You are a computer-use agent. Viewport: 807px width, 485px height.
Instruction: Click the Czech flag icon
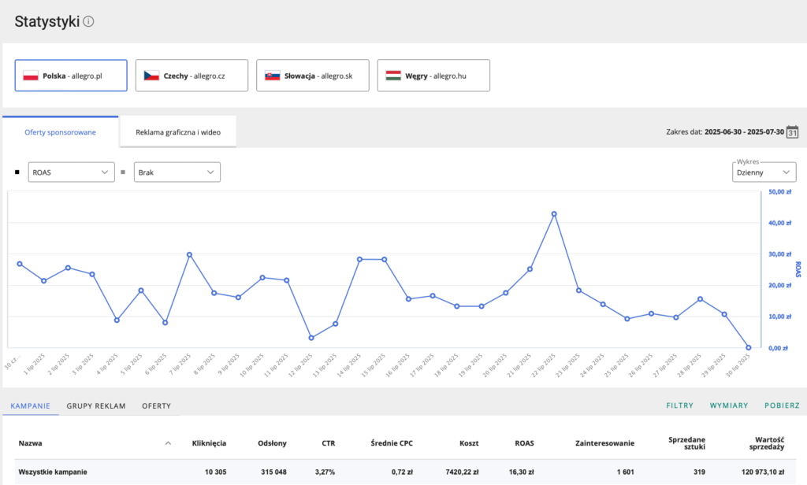151,76
